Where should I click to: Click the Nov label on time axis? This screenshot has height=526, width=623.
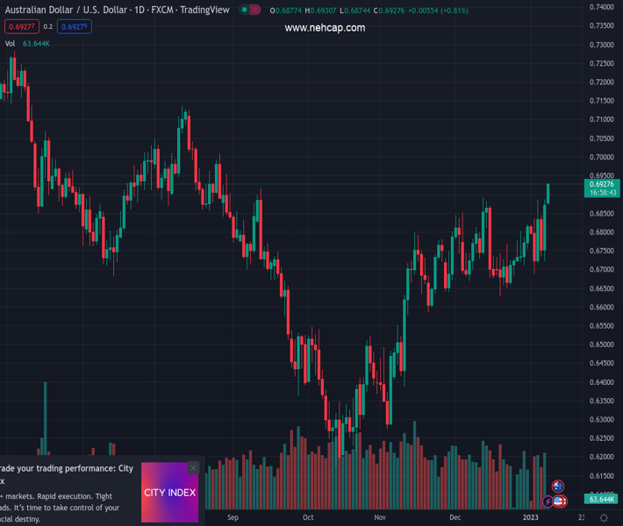pos(380,518)
